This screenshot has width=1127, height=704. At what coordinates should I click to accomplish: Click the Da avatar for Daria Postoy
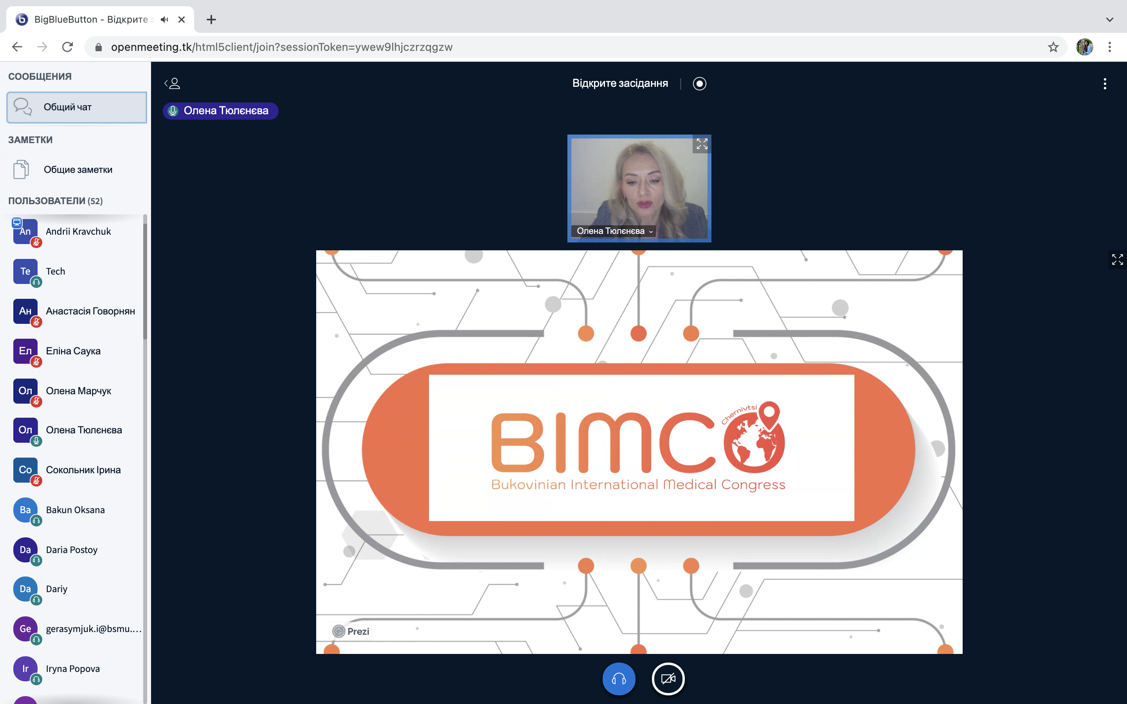[x=25, y=550]
